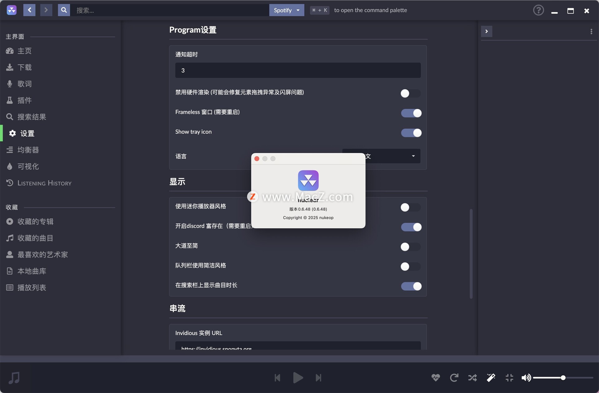Toggle 大道至简 switch
This screenshot has height=393, width=599.
[411, 247]
